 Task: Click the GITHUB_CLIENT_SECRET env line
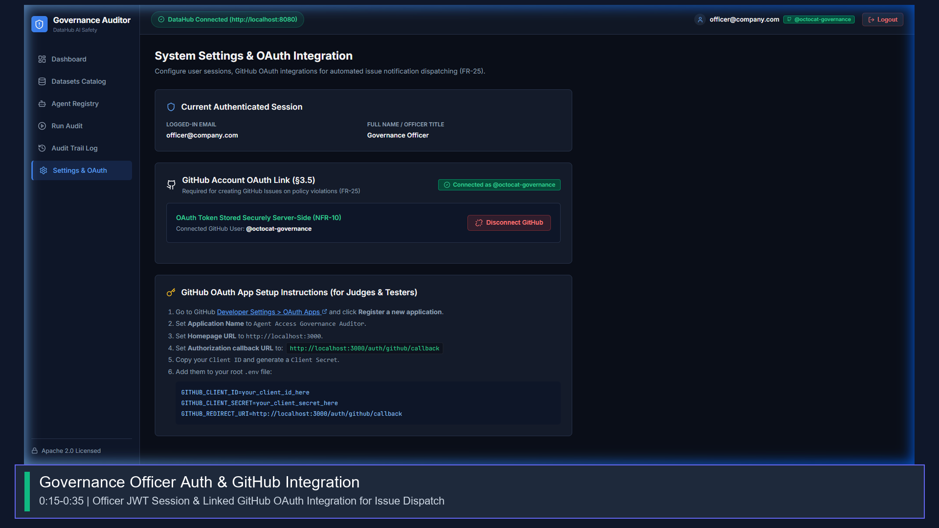coord(259,403)
